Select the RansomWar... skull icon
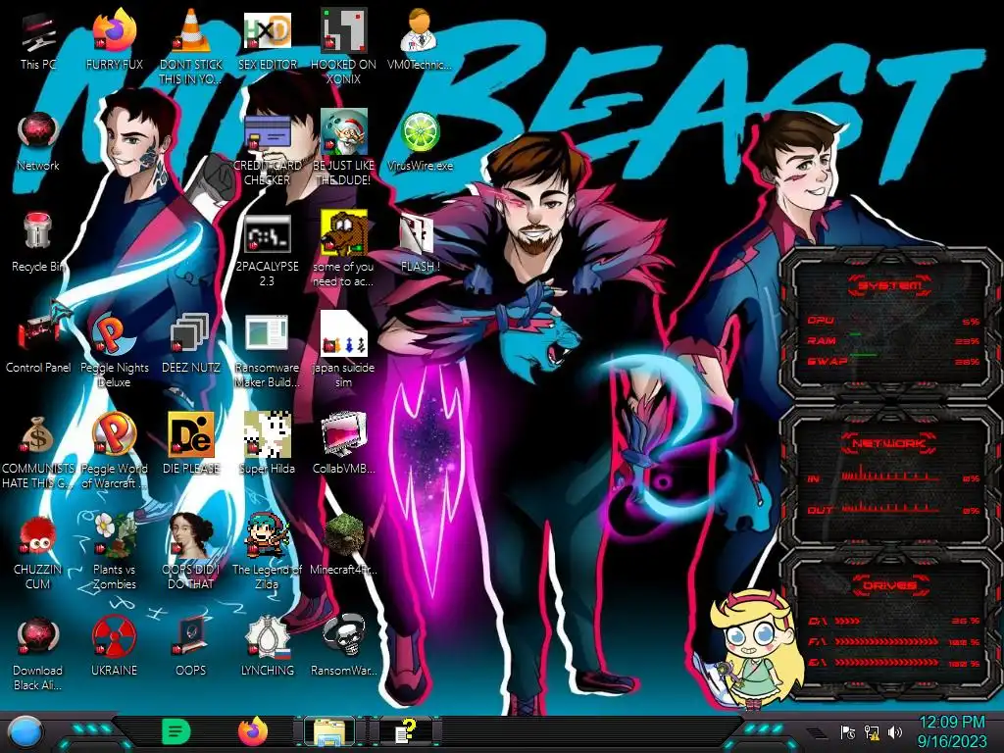 click(x=343, y=647)
